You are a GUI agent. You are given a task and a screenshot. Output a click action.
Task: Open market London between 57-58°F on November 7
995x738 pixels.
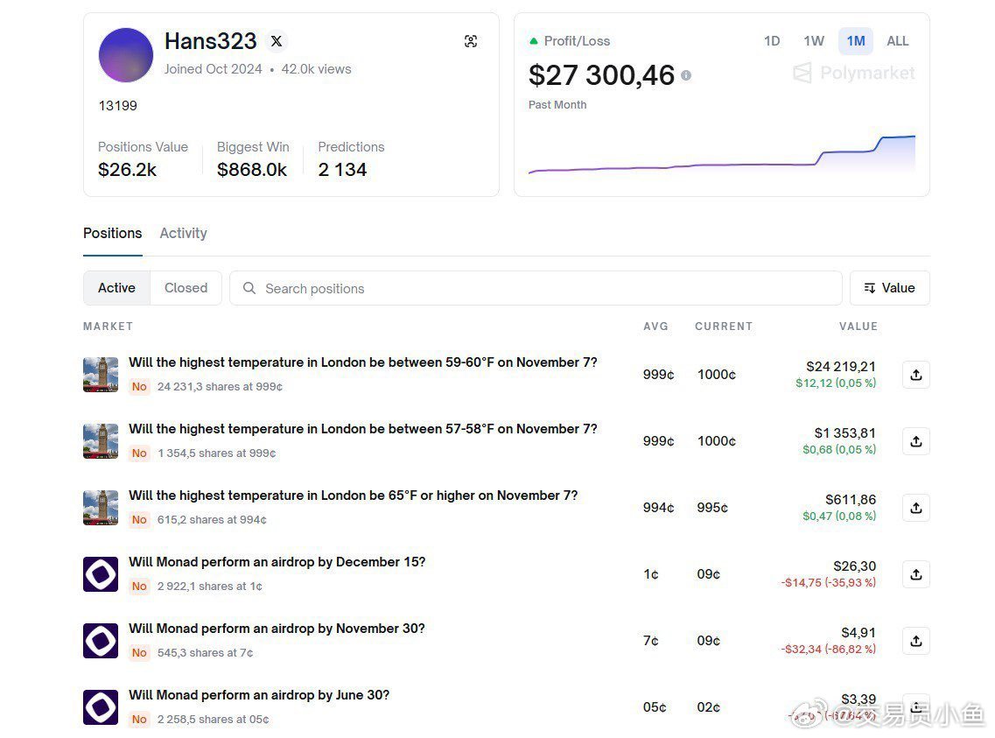point(363,429)
